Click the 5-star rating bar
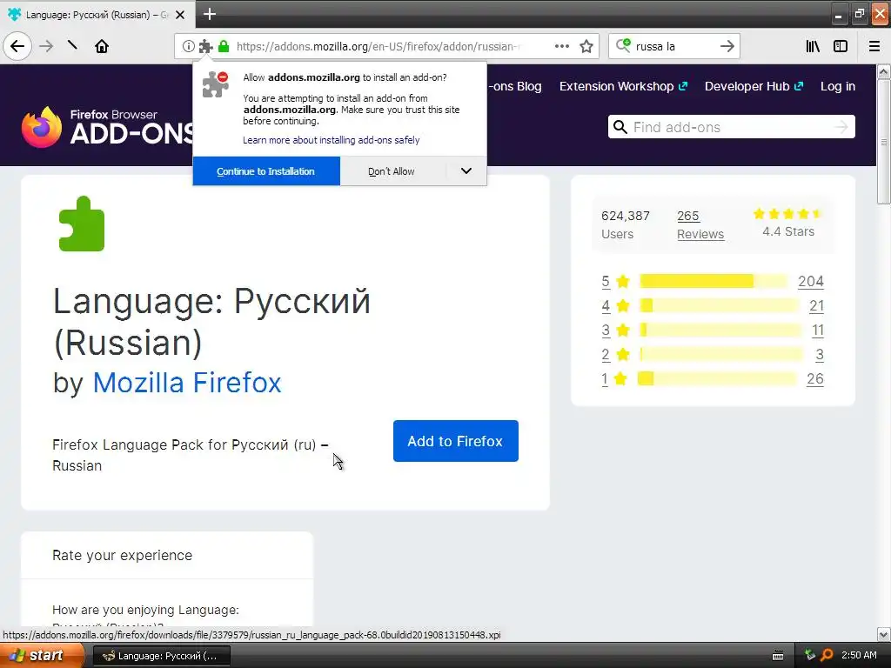Image resolution: width=891 pixels, height=668 pixels. tap(713, 281)
